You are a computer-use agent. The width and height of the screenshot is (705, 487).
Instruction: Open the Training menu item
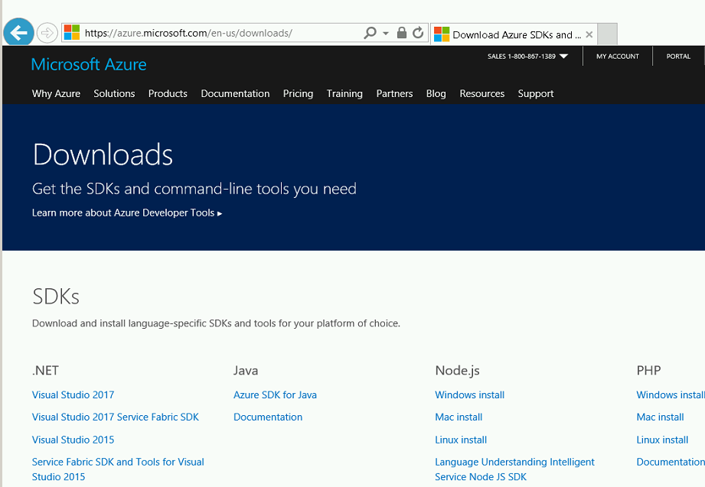(x=344, y=93)
